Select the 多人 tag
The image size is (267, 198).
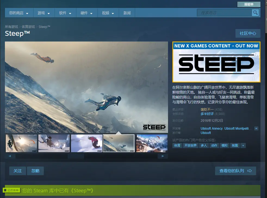[204, 146]
